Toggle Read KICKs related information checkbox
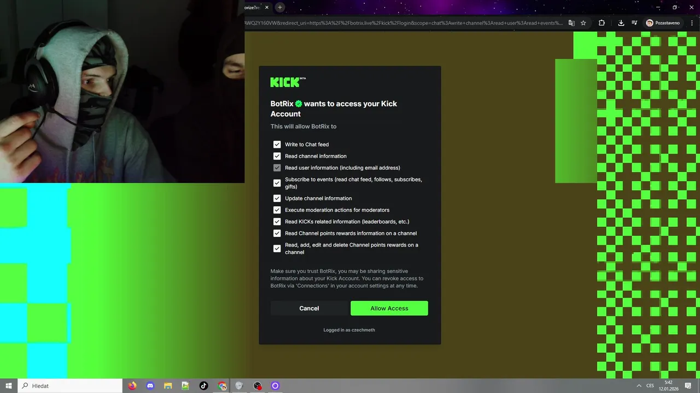Viewport: 700px width, 393px height. point(277,222)
